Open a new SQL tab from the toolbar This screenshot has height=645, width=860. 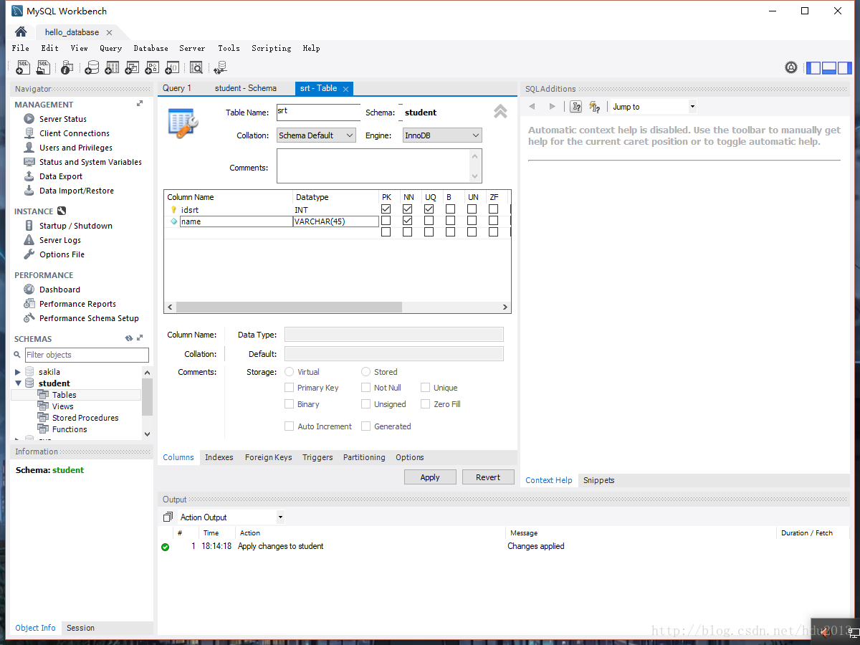(23, 67)
